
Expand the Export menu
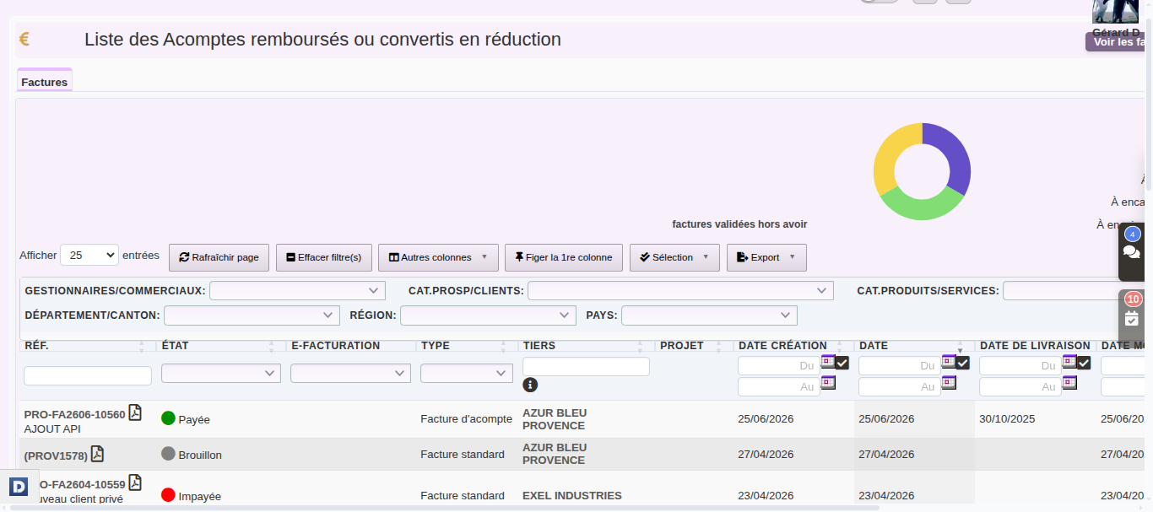[766, 257]
